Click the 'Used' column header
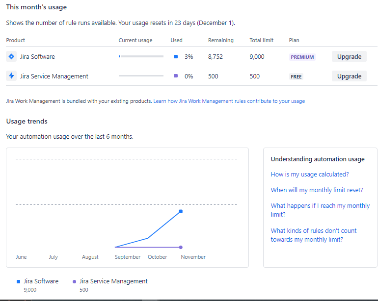 pyautogui.click(x=176, y=40)
